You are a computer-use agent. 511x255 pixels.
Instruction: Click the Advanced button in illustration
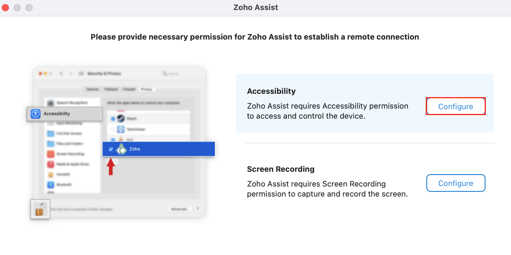(179, 209)
